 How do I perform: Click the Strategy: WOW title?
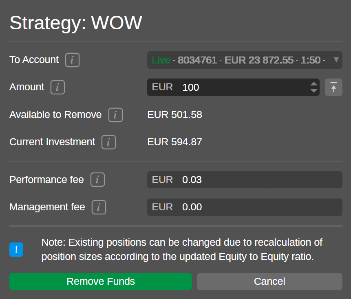[76, 23]
